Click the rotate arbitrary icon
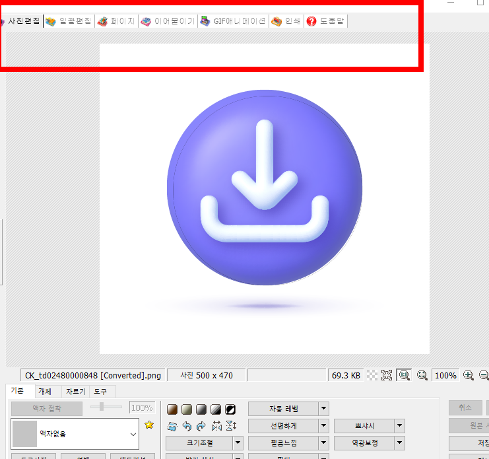This screenshot has height=459, width=489. click(172, 426)
